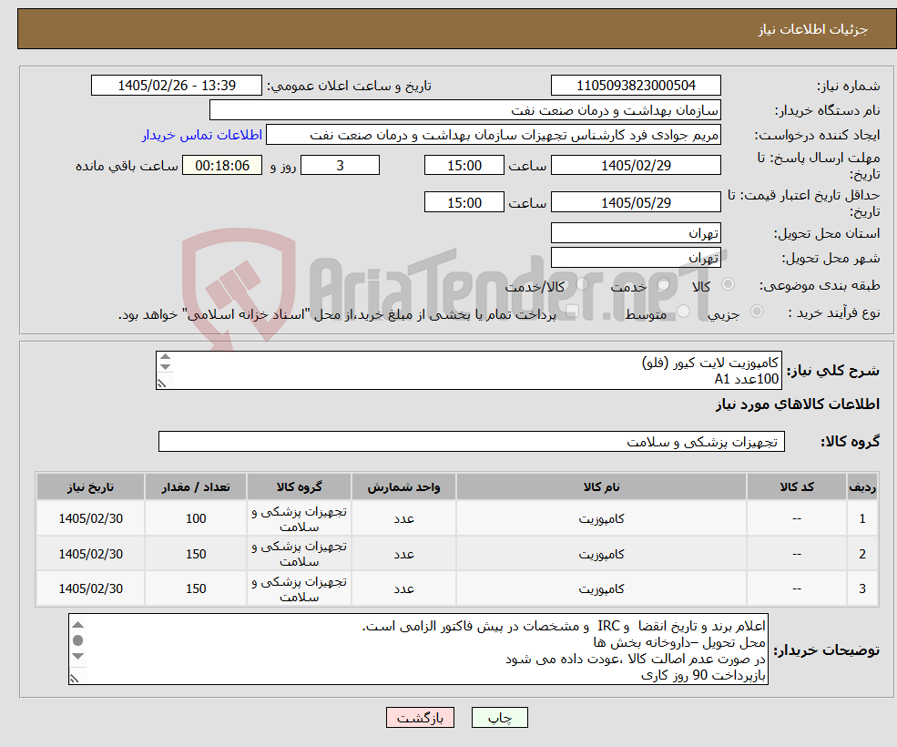
Task: Click delivery city field تهران
Action: (x=636, y=258)
